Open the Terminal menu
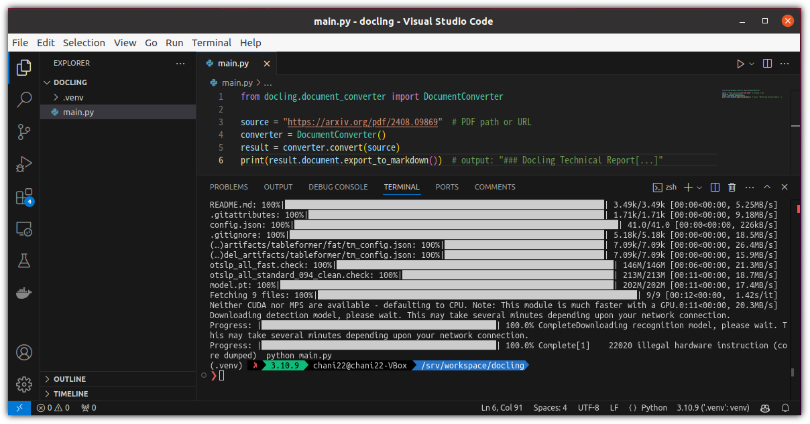 (211, 42)
